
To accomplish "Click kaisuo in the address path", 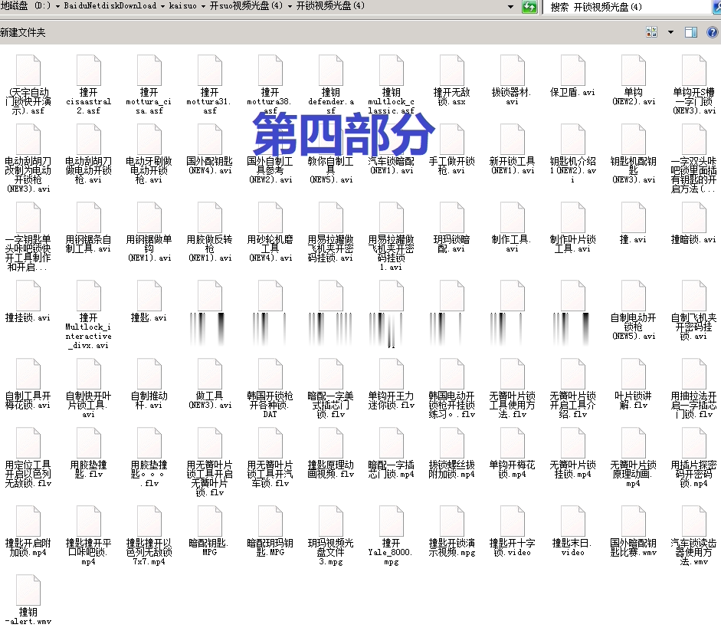I will point(182,6).
